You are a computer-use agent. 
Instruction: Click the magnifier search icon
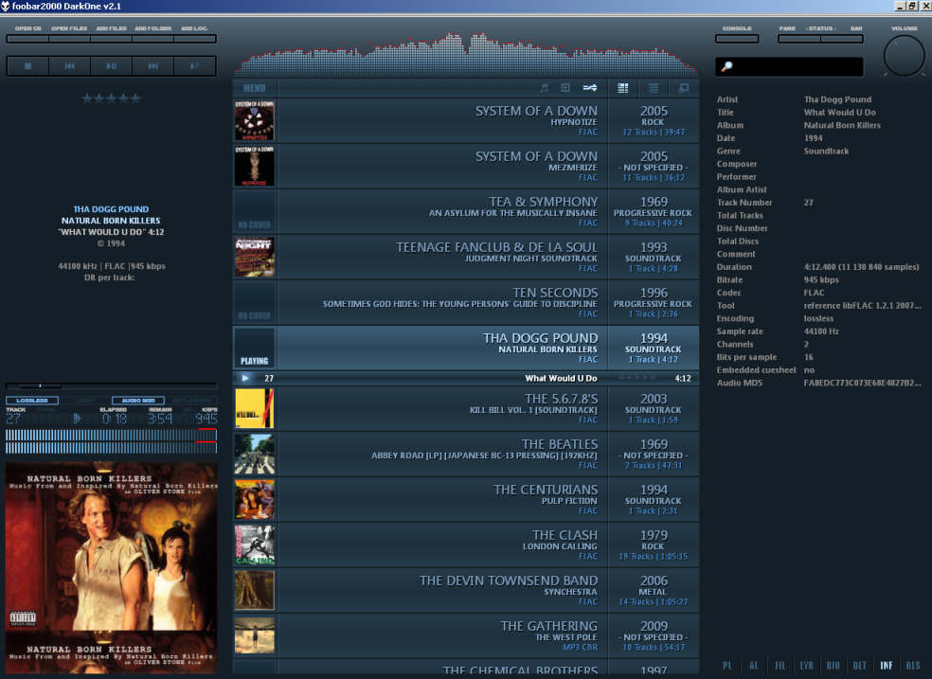point(726,66)
